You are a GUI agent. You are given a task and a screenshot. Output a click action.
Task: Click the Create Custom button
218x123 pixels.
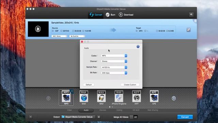(130, 85)
